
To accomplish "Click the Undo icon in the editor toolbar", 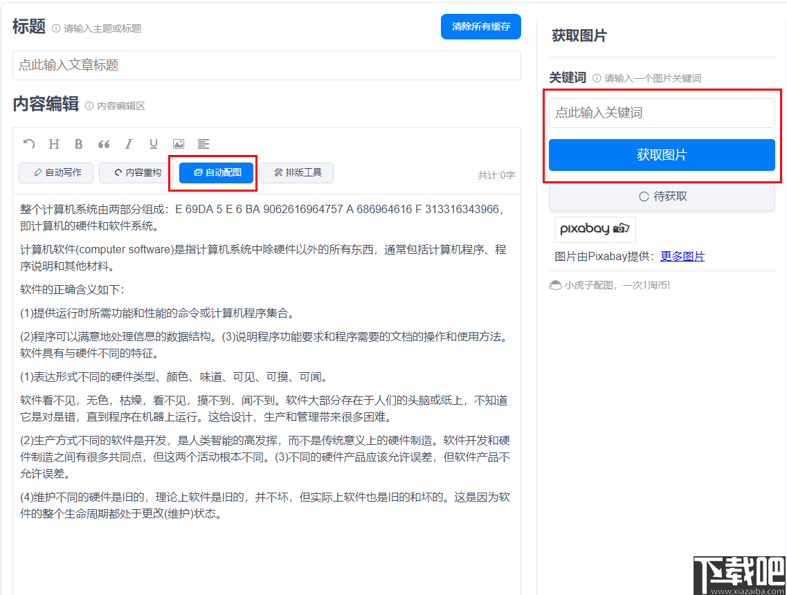I will point(28,144).
